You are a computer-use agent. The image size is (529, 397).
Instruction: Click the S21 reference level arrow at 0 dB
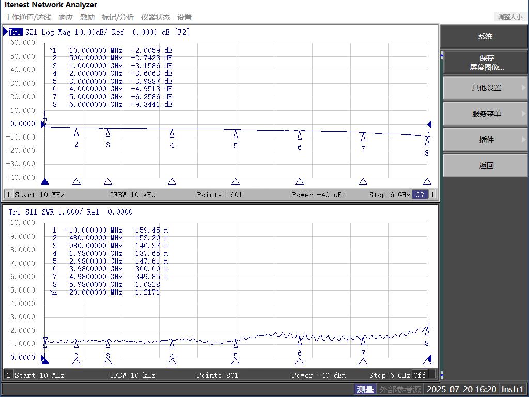click(43, 124)
